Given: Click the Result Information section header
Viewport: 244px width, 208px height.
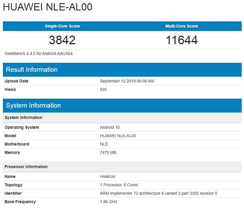Looking at the screenshot, I should click(122, 70).
